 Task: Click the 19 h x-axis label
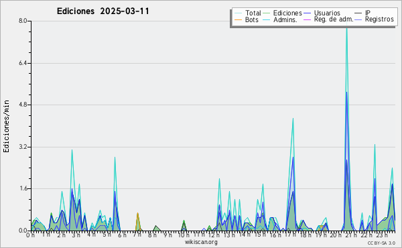click(320, 235)
